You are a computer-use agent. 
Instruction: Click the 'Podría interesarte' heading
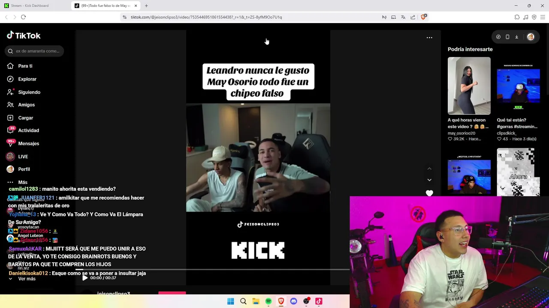pyautogui.click(x=470, y=49)
